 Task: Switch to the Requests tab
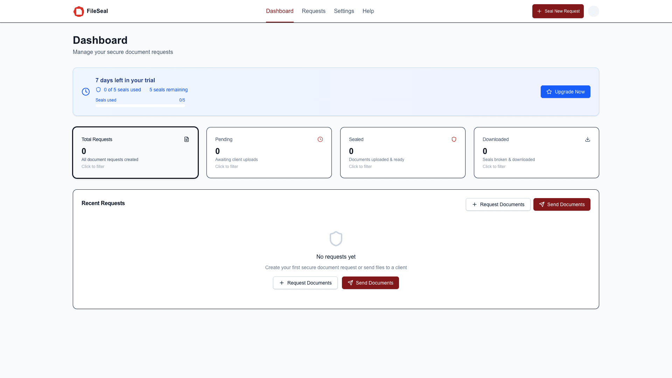point(314,11)
